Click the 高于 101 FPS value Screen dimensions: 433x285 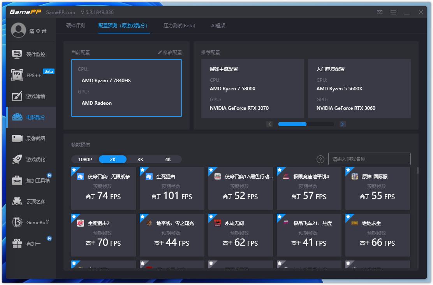tap(172, 196)
